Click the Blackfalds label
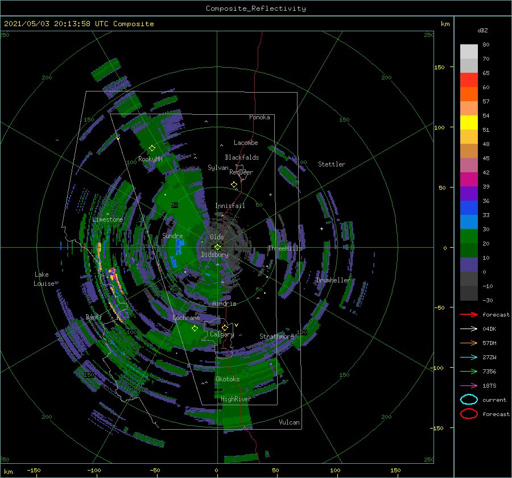The width and height of the screenshot is (512, 478). 242,157
